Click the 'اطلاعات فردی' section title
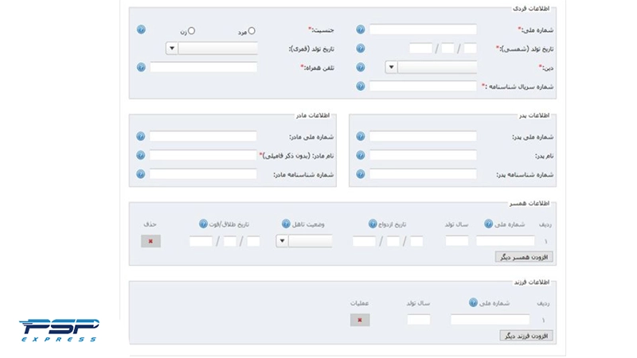Image resolution: width=637 pixels, height=358 pixels. [x=530, y=9]
